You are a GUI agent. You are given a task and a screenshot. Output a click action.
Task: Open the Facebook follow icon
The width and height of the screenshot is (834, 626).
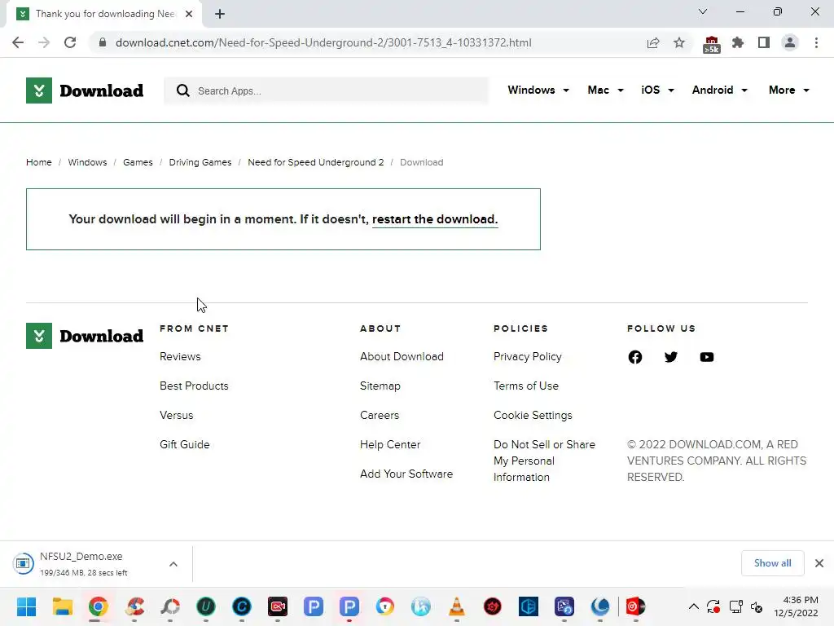pyautogui.click(x=635, y=357)
